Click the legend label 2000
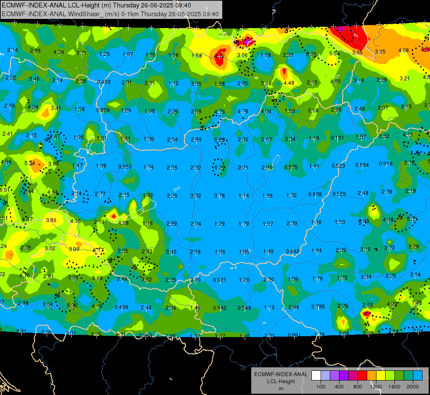Viewport: 430px width, 395px height. click(413, 387)
